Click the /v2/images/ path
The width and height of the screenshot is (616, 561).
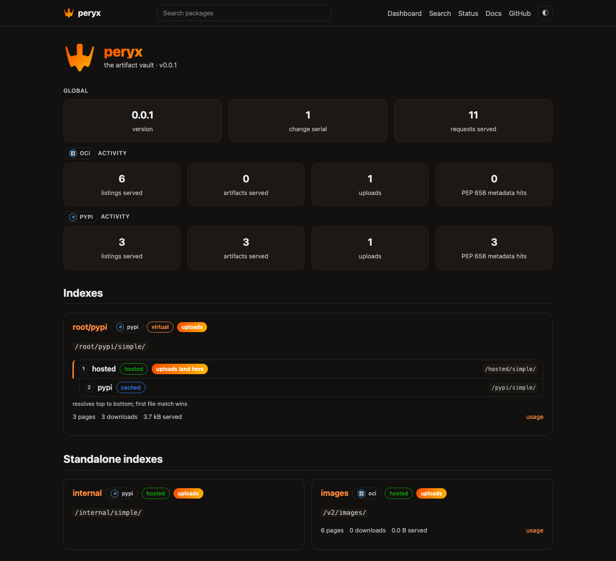(x=345, y=513)
